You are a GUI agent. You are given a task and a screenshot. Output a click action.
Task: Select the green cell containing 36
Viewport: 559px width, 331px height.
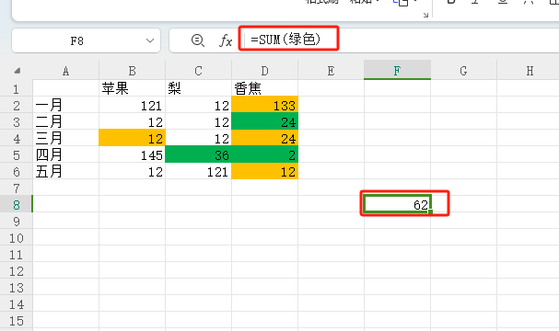198,154
